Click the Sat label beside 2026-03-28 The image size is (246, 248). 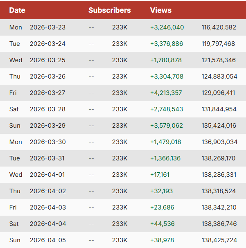(x=14, y=109)
